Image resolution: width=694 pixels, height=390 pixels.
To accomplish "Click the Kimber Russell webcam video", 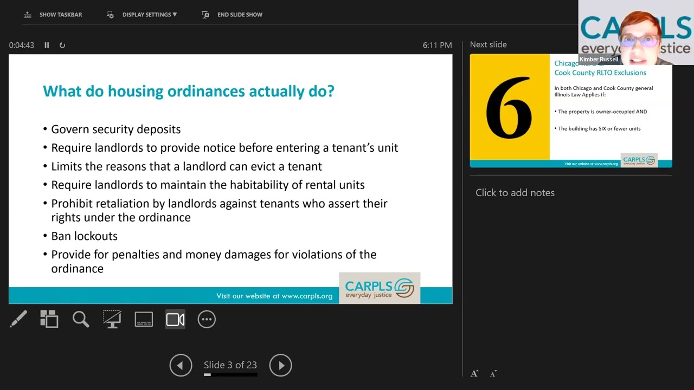I will tap(636, 32).
